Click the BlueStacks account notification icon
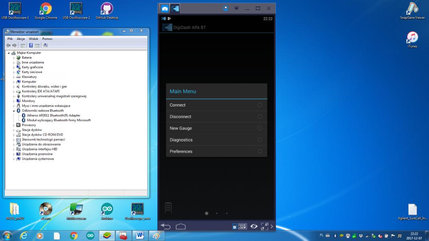Screen dimensions: 429x241 [x=226, y=8]
